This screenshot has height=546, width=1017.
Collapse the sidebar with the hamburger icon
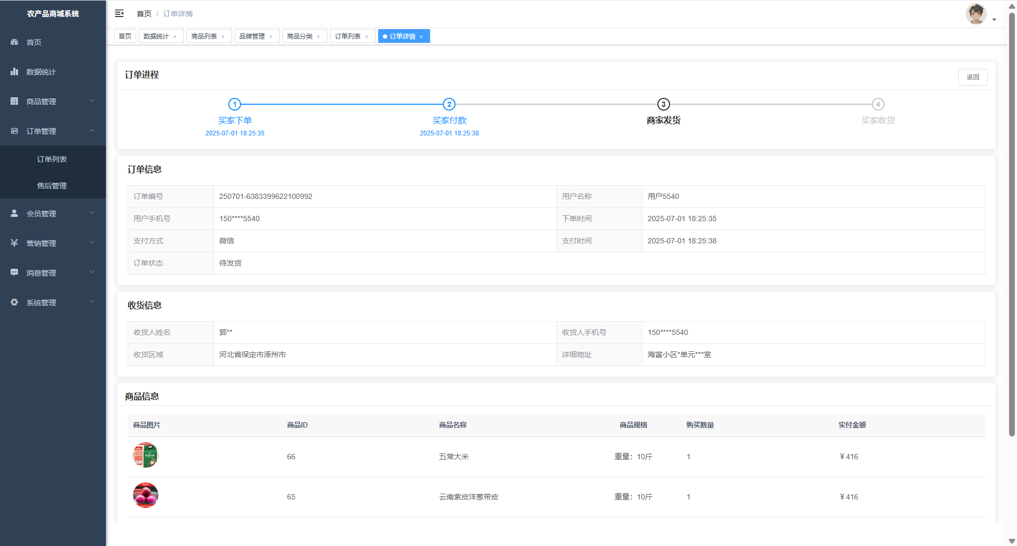click(119, 14)
